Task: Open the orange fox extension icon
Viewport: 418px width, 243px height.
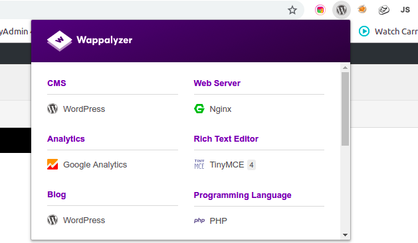Action: 362,9
